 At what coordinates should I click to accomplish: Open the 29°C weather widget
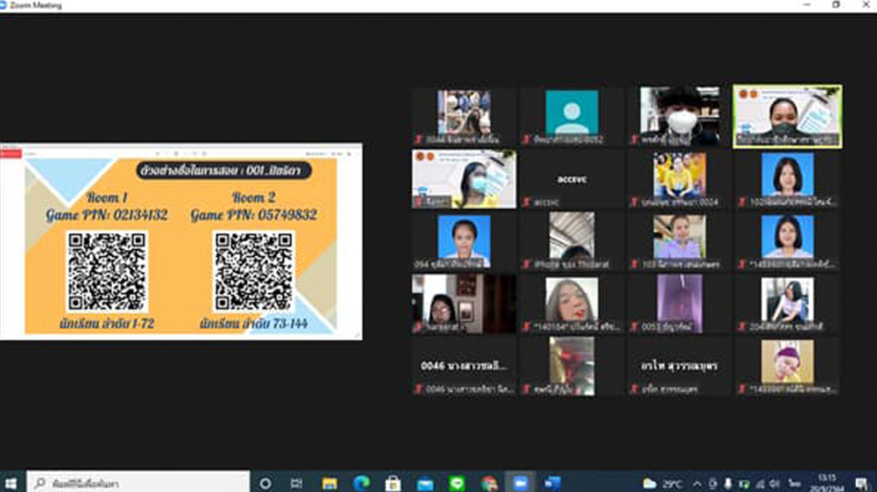pos(663,484)
